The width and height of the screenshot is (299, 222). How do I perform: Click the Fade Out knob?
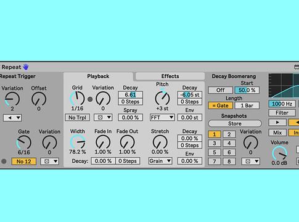[x=127, y=142]
